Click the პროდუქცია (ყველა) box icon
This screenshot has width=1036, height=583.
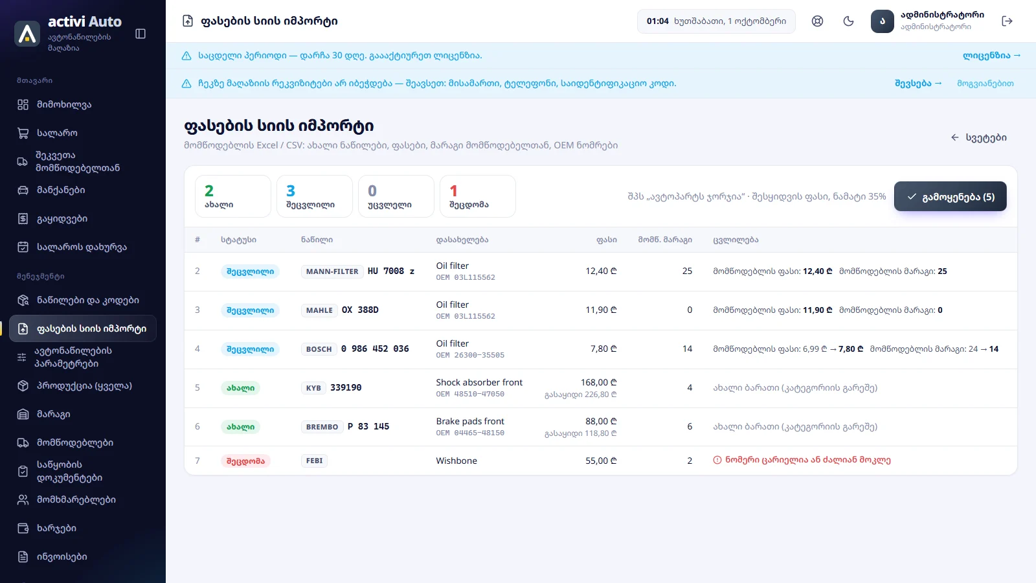coord(23,386)
